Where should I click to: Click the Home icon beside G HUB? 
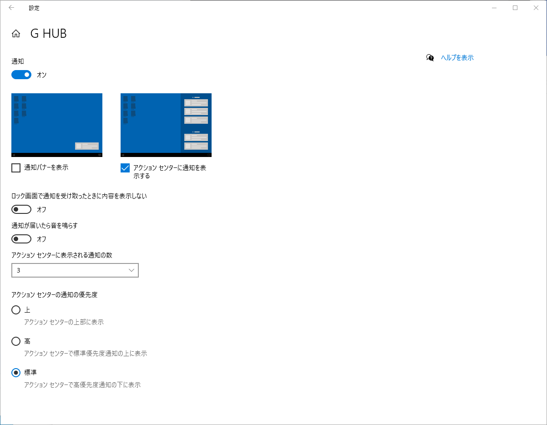point(16,34)
